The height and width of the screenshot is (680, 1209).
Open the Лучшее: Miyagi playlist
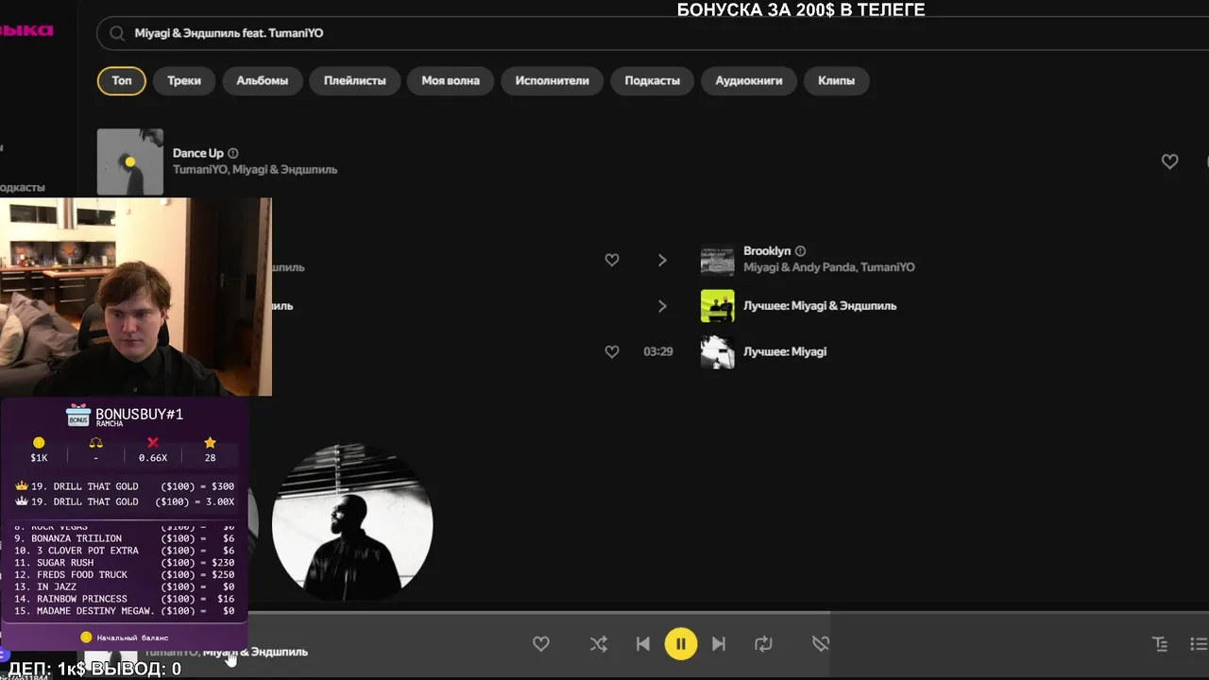(x=785, y=351)
